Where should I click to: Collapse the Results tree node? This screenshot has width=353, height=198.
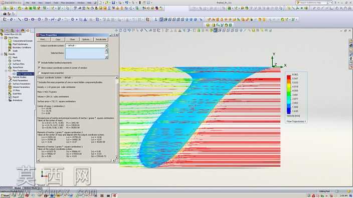coord(2,54)
